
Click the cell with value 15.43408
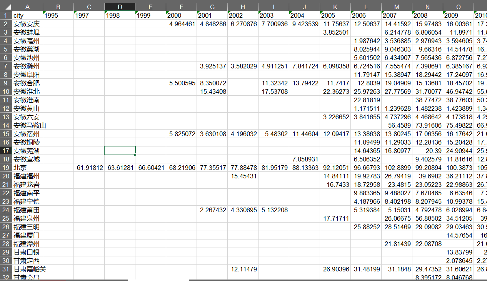[x=212, y=91]
